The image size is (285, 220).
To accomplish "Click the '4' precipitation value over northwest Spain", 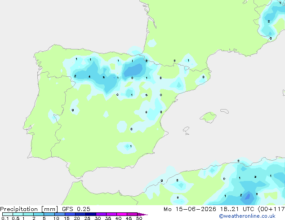I will pos(89,77).
